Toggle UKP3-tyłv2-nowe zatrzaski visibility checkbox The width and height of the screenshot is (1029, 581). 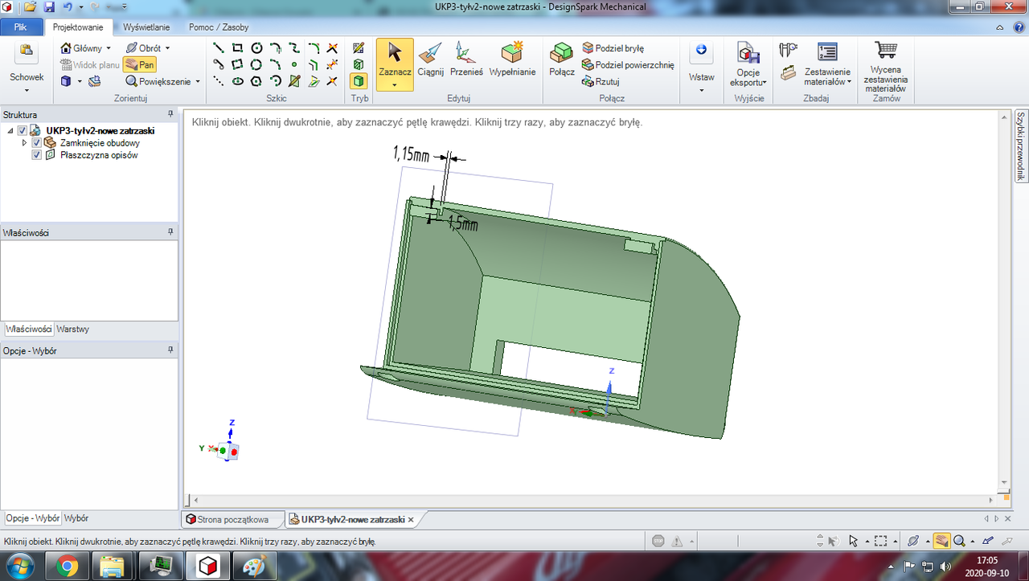pyautogui.click(x=23, y=130)
